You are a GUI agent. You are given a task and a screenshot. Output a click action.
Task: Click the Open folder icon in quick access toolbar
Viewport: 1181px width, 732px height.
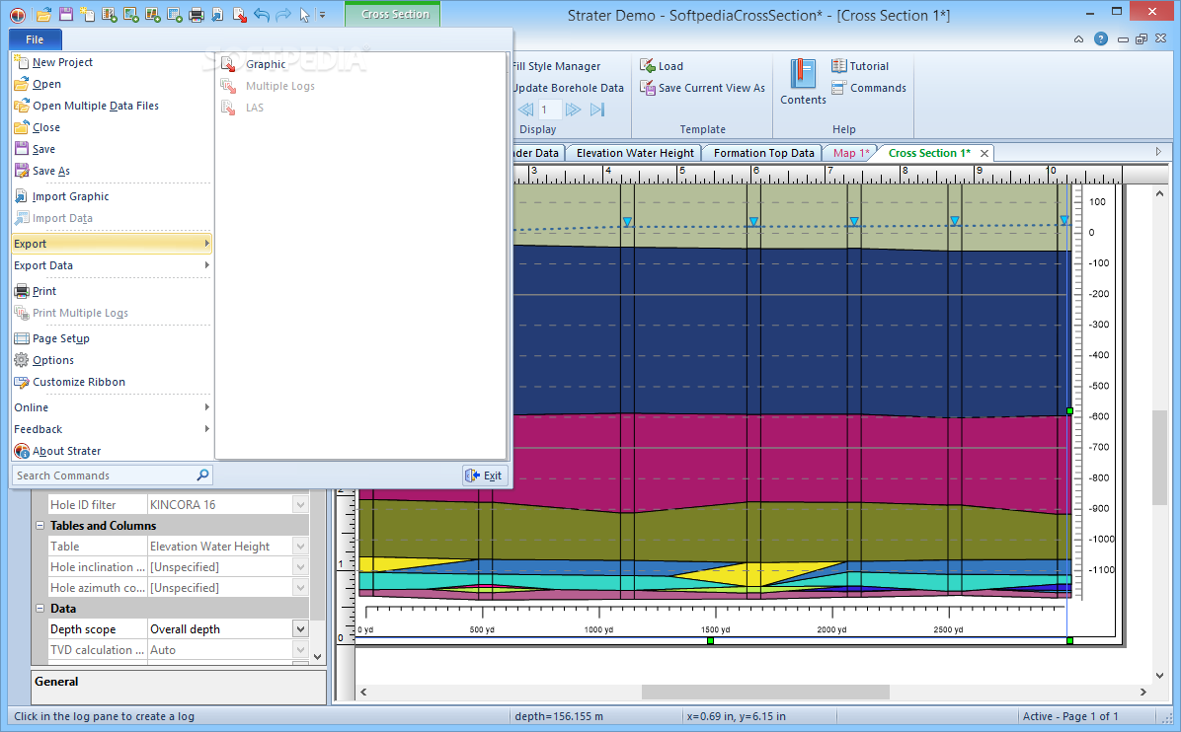[43, 14]
